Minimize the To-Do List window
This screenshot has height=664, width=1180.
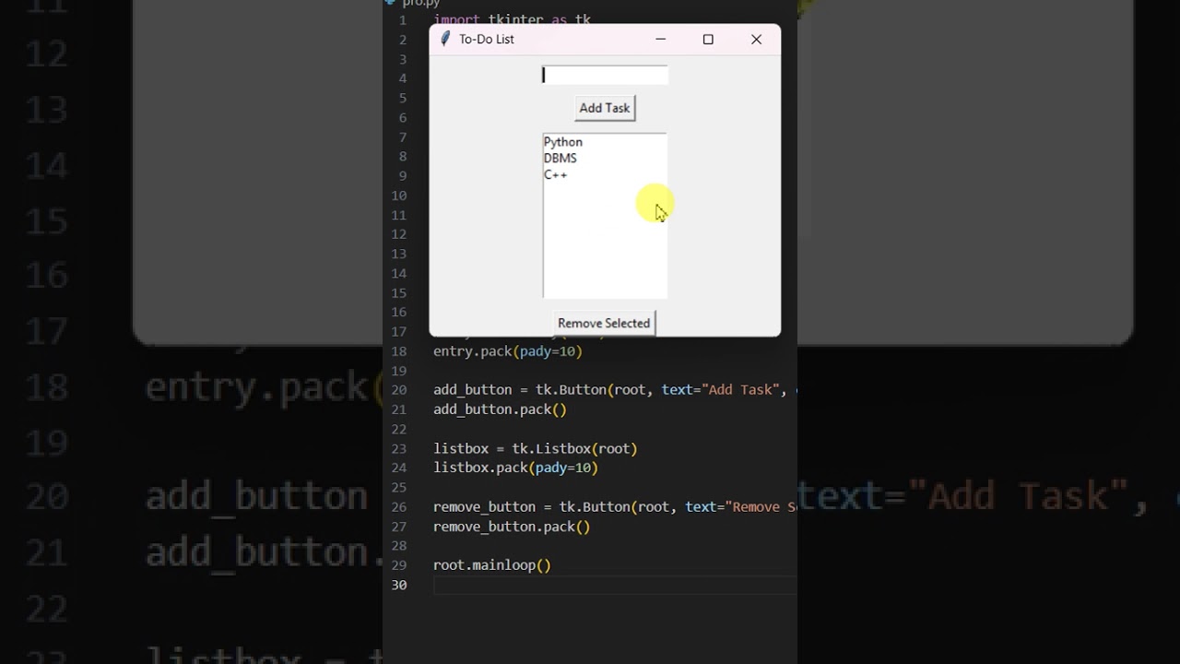(x=660, y=40)
